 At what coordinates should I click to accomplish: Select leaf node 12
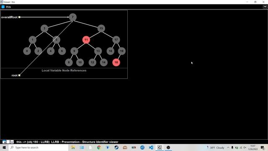coord(92,62)
